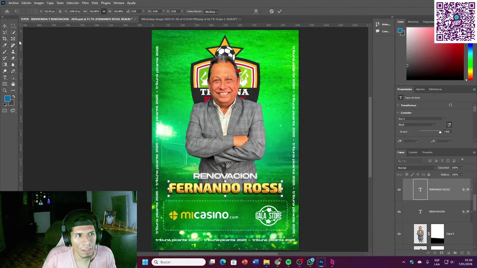Viewport: 477px width, 268px height.
Task: Select the History Brush tool
Action: (5, 58)
